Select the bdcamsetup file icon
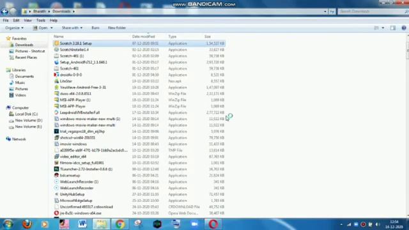This screenshot has height=230, width=409. click(56, 175)
